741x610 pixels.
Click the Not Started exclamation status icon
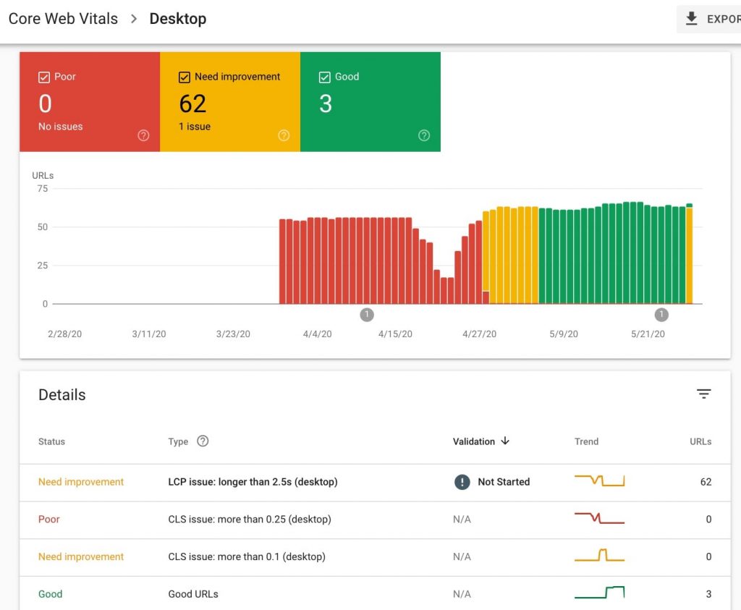coord(462,482)
